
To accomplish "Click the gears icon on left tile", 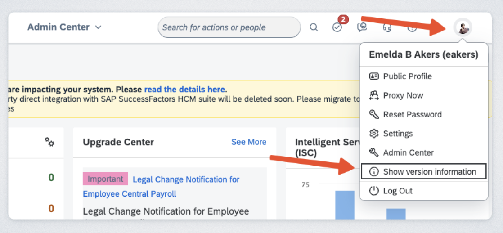I will tap(49, 142).
